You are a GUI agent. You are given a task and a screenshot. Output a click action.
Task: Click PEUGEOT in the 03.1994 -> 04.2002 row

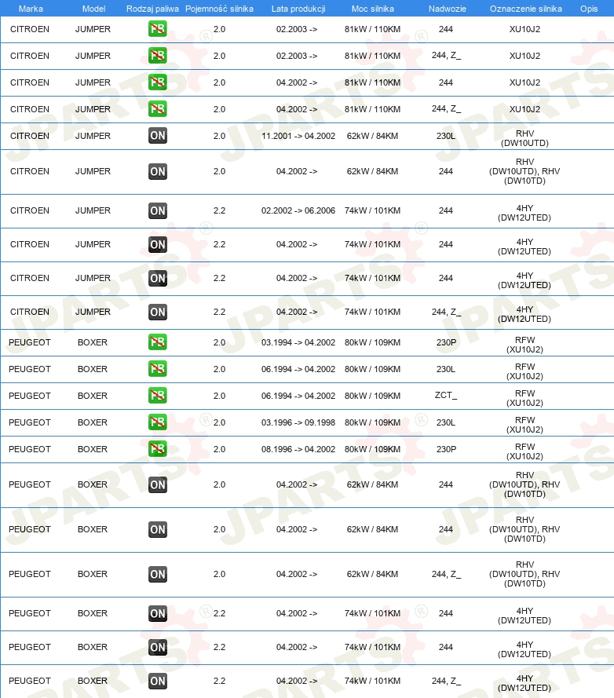tap(30, 342)
